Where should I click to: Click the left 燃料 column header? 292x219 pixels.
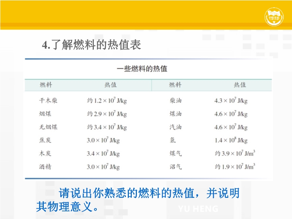pos(46,85)
